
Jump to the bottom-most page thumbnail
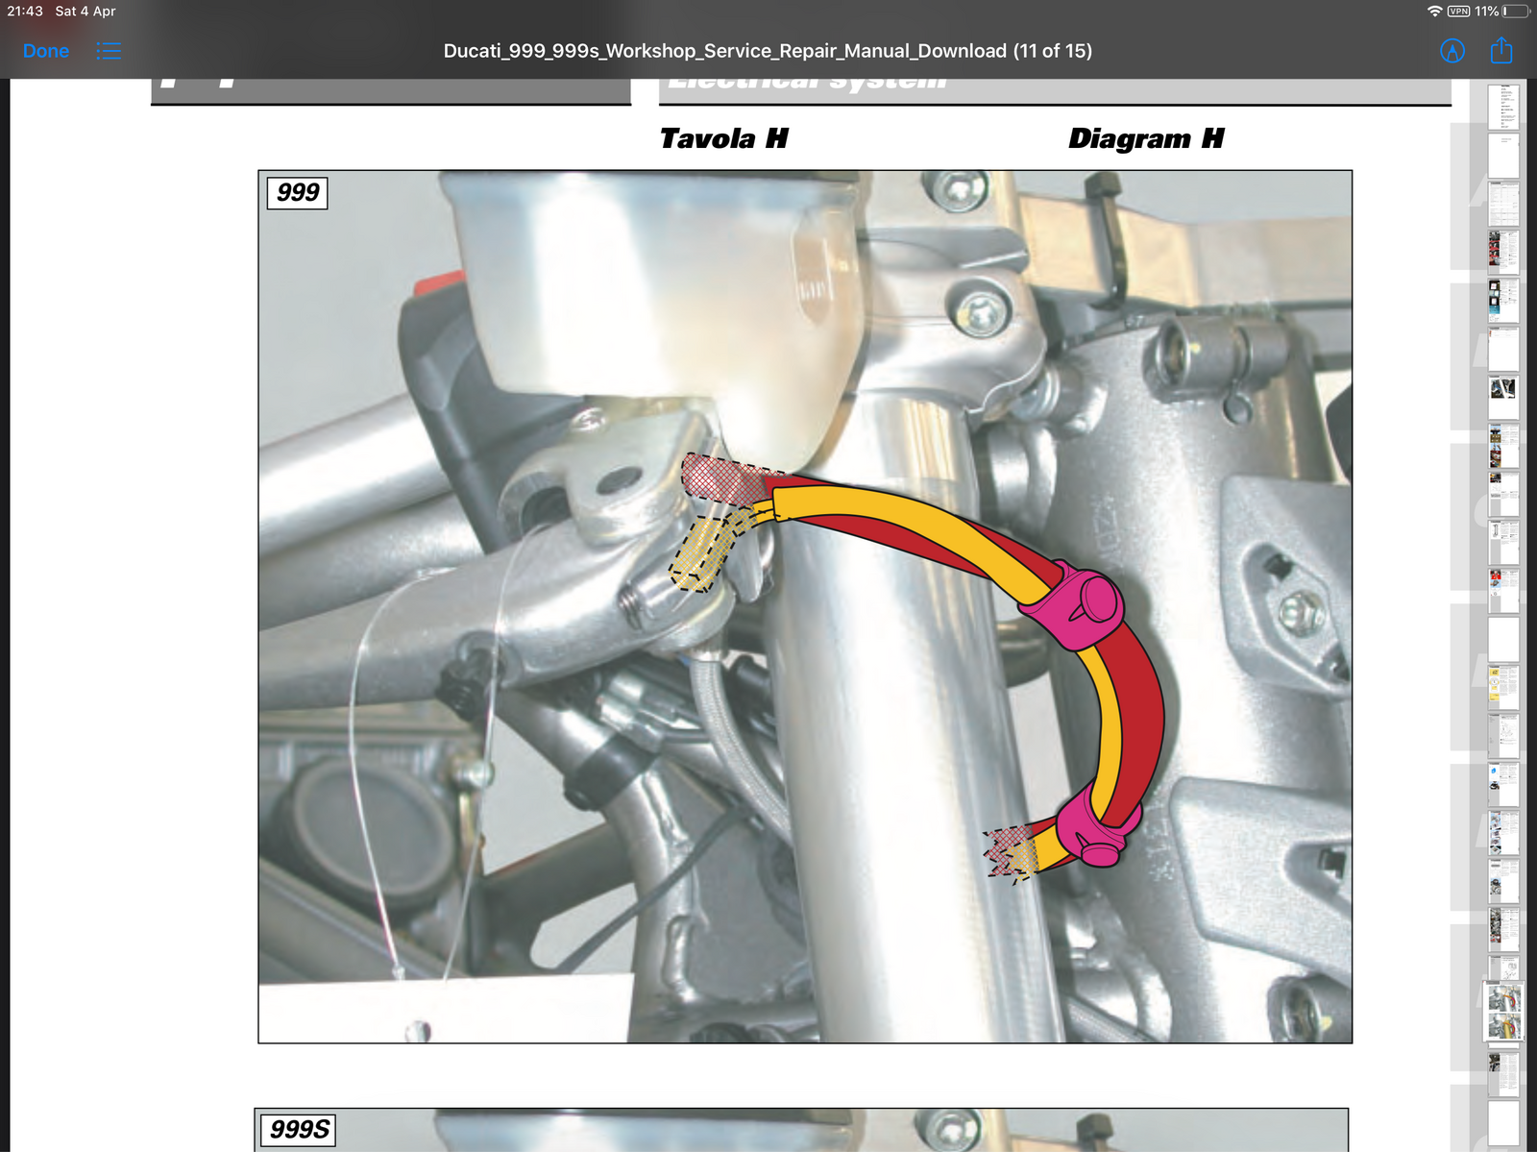1503,1122
